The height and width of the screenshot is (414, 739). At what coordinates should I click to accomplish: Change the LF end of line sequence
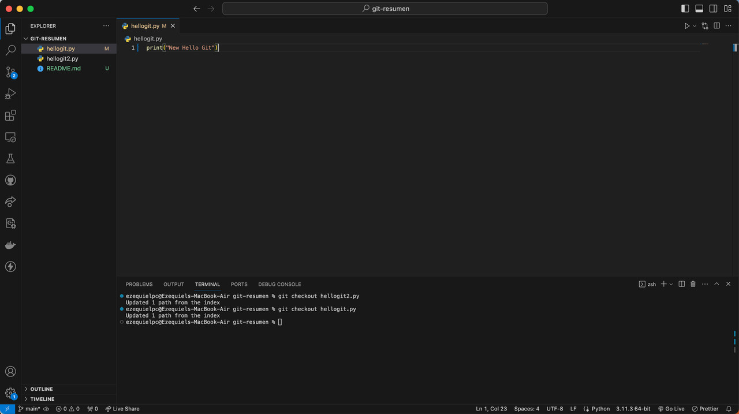point(573,409)
